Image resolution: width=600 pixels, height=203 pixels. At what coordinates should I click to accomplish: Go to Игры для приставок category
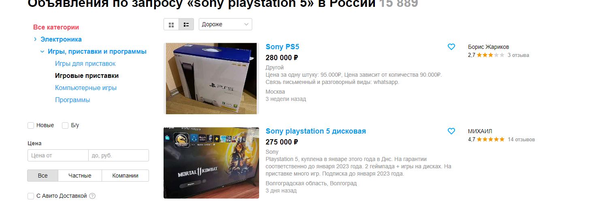pyautogui.click(x=85, y=64)
